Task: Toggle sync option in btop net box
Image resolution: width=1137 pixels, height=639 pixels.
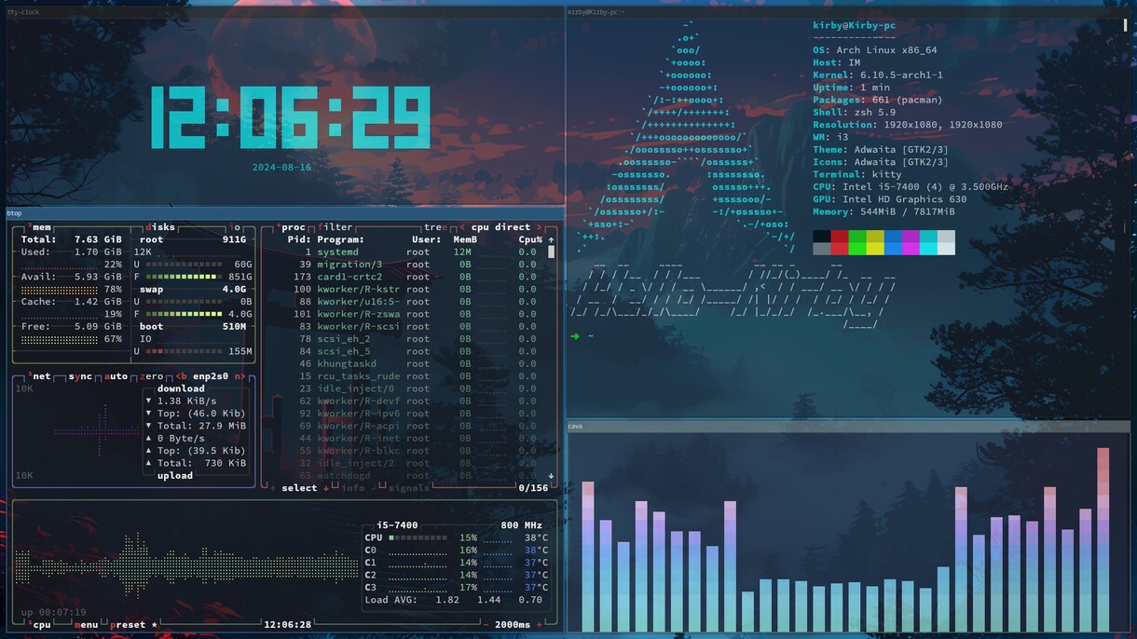Action: pos(80,376)
